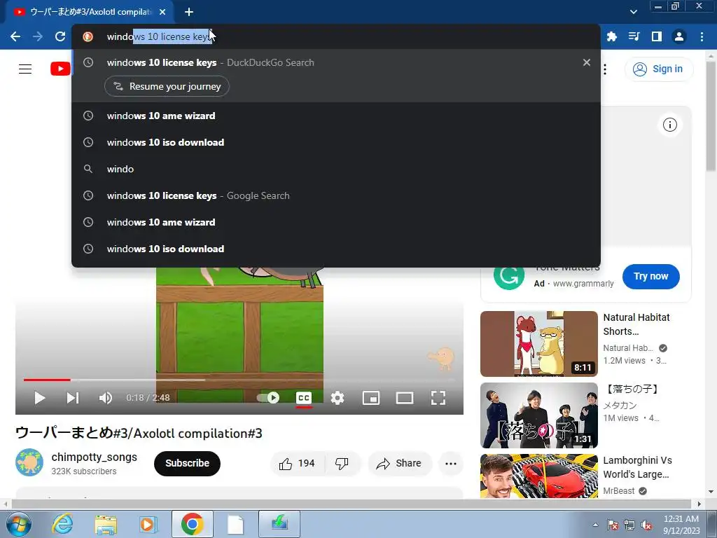The image size is (717, 538).
Task: Open the YouTube settings three-dot icon
Action: click(x=605, y=69)
